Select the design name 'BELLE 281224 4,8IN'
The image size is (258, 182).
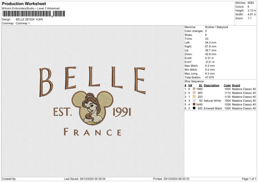pos(29,19)
